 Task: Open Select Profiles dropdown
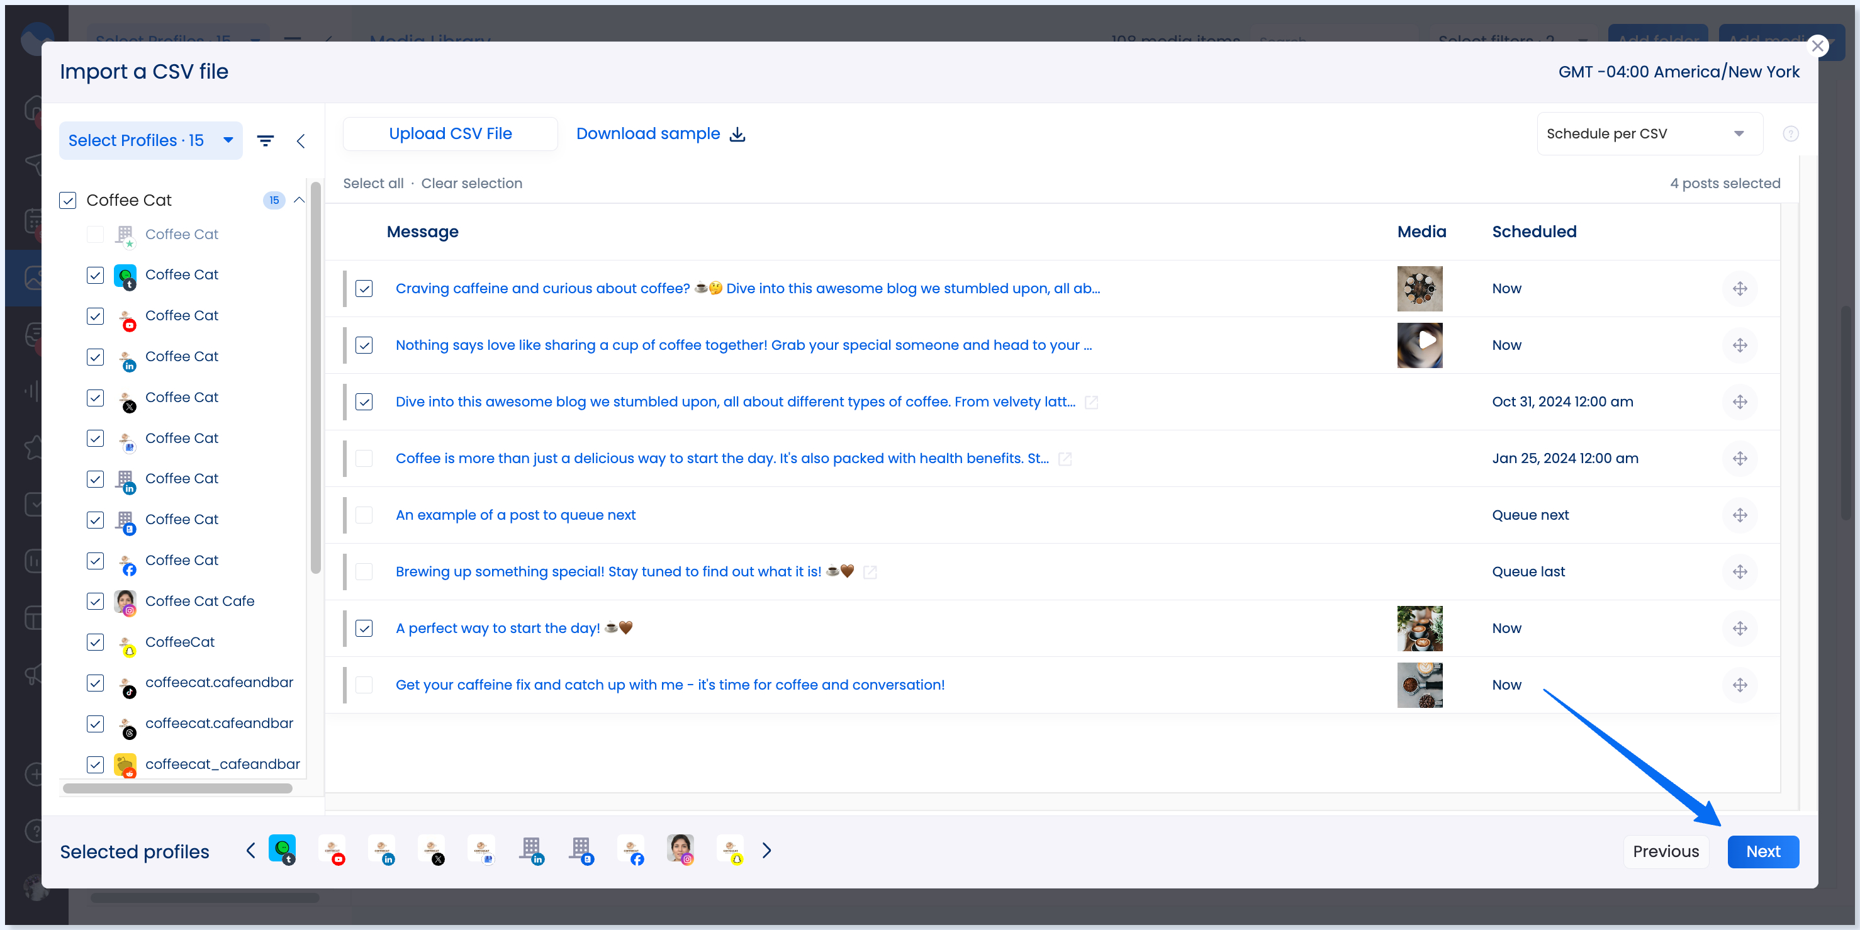[x=151, y=141]
